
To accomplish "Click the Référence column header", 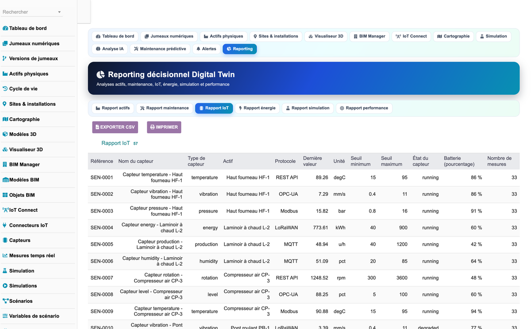I will pos(102,161).
